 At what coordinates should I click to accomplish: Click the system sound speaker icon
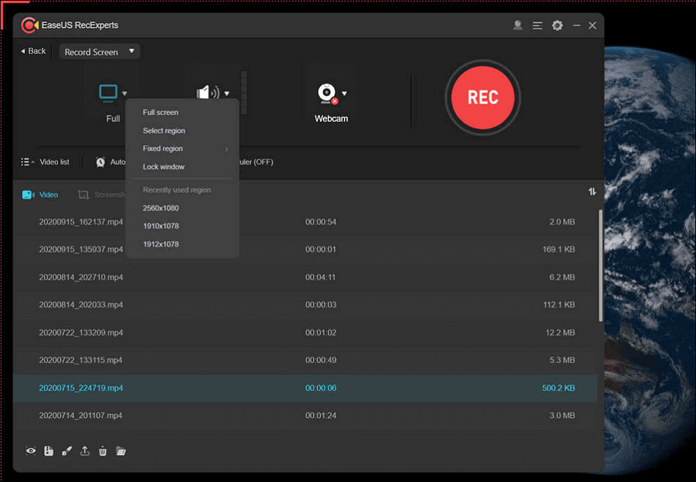[207, 93]
